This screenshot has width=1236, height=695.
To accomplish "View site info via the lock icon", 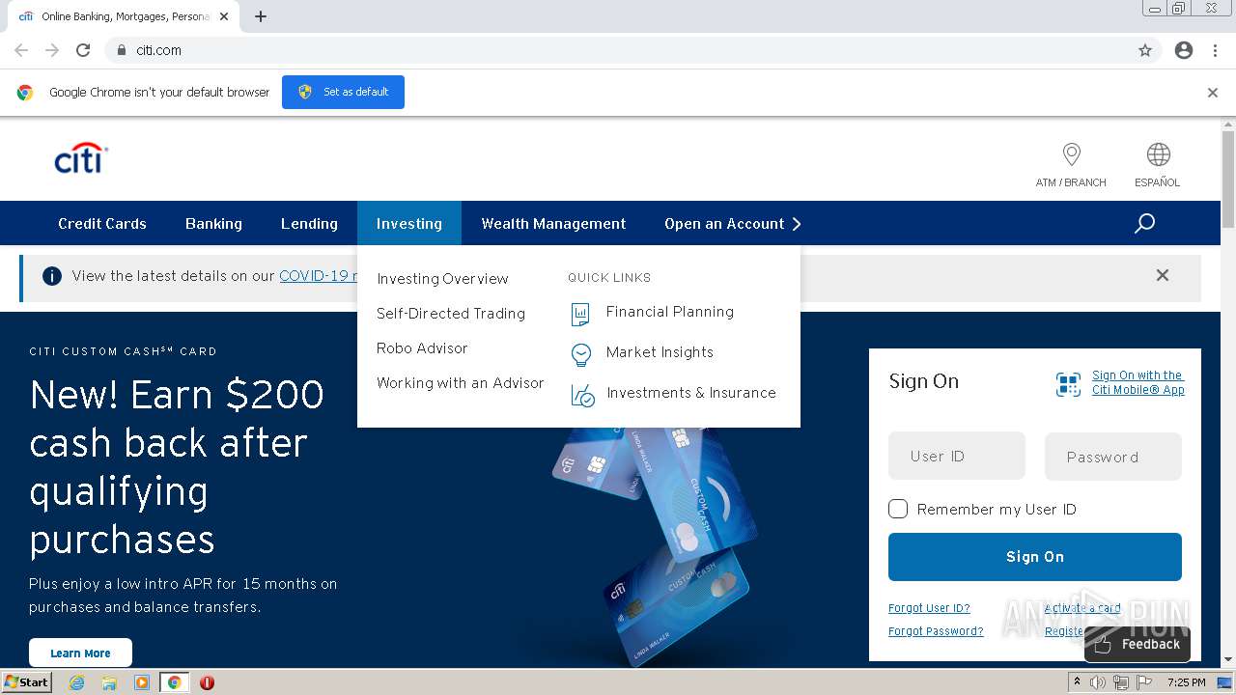I will 121,50.
